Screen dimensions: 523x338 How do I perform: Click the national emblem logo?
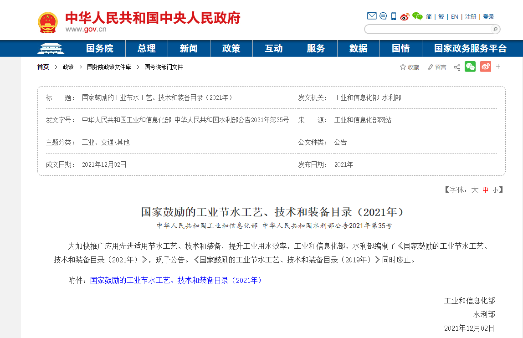click(x=48, y=22)
